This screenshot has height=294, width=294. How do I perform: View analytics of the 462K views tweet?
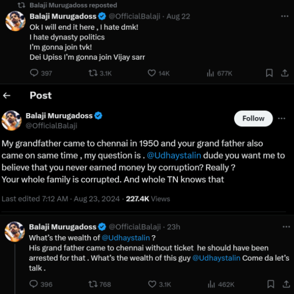tap(210, 284)
